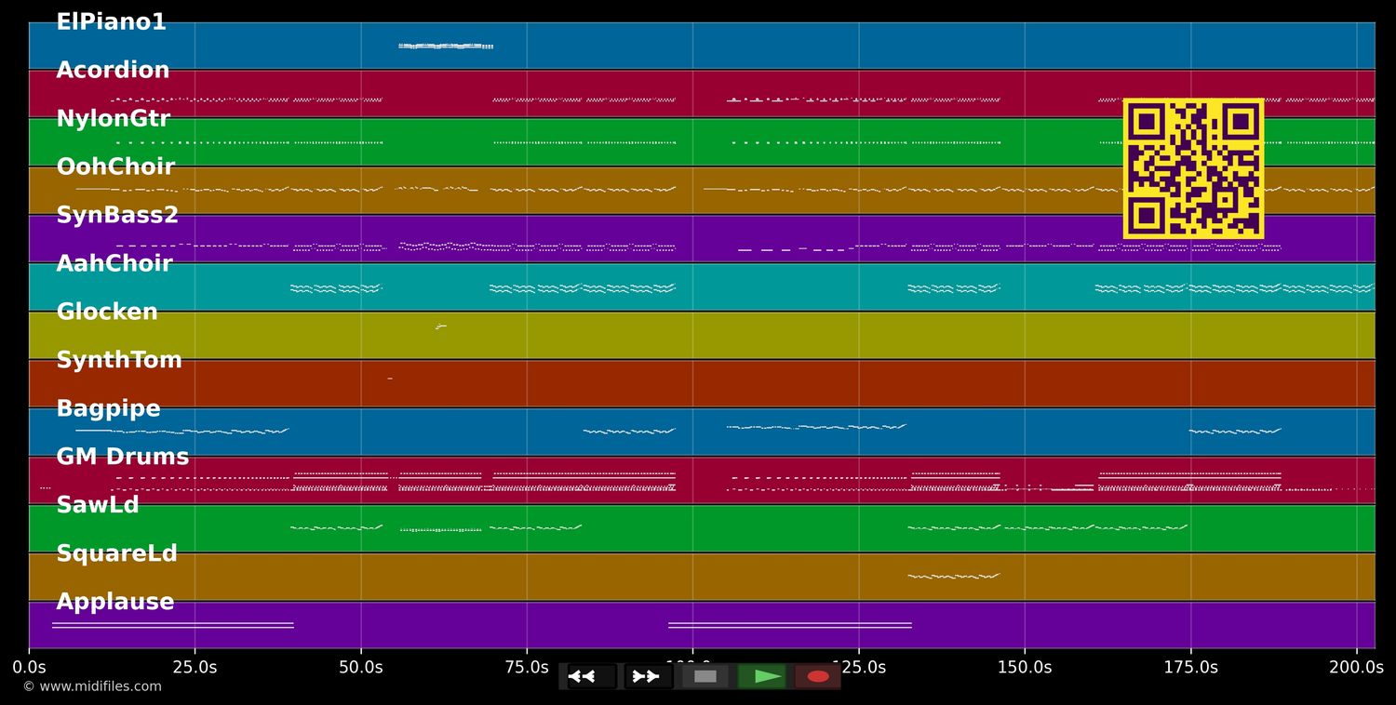The height and width of the screenshot is (705, 1396).
Task: Click the Glocken track name
Action: [x=107, y=313]
